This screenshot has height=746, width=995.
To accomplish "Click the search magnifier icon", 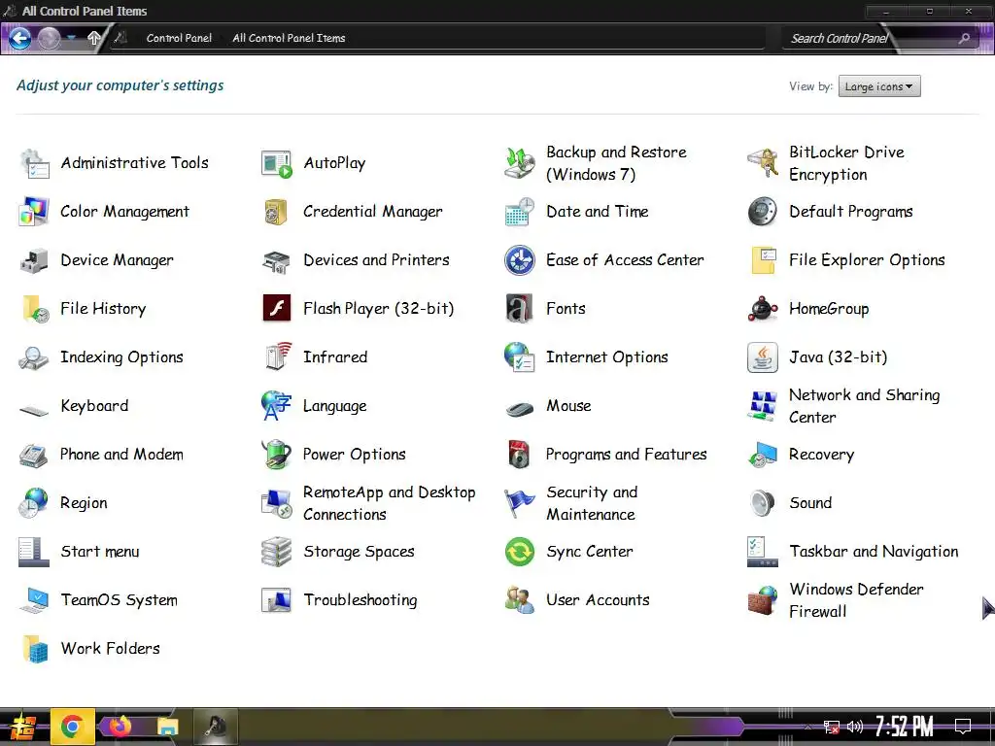I will 965,38.
